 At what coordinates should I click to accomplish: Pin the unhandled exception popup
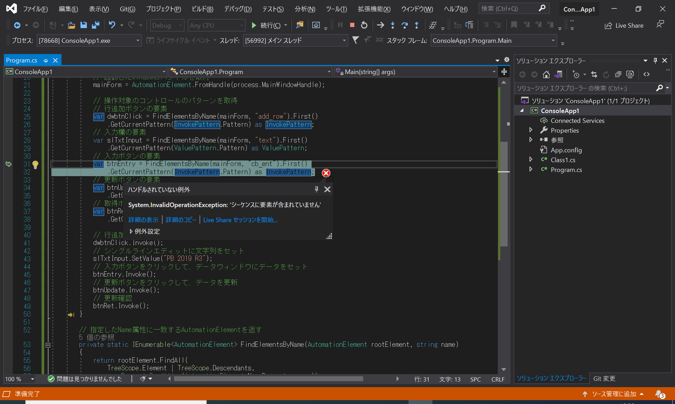[316, 189]
